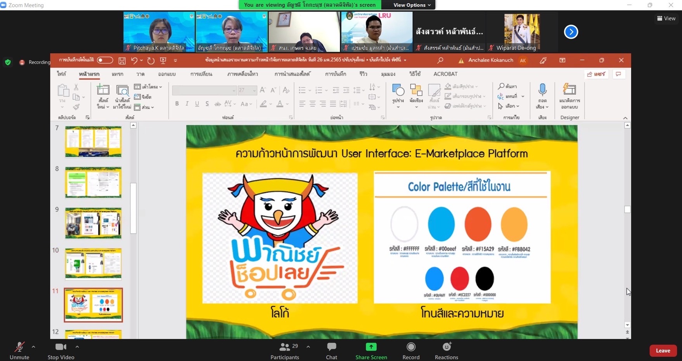Open the เลือก Select dropdown
This screenshot has width=682, height=361.
click(509, 106)
